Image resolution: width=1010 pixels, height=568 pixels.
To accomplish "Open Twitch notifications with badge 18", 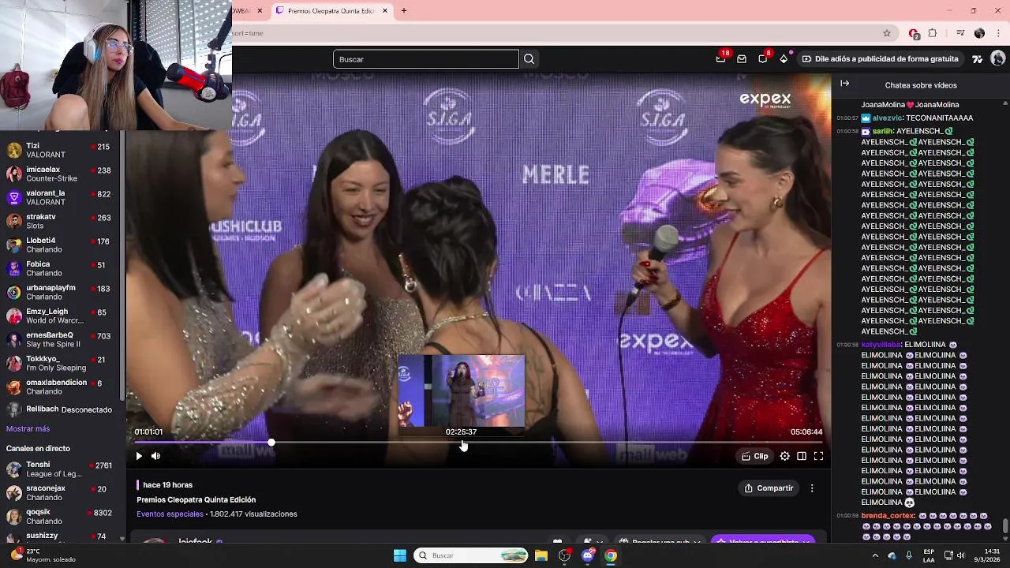I will [x=721, y=58].
